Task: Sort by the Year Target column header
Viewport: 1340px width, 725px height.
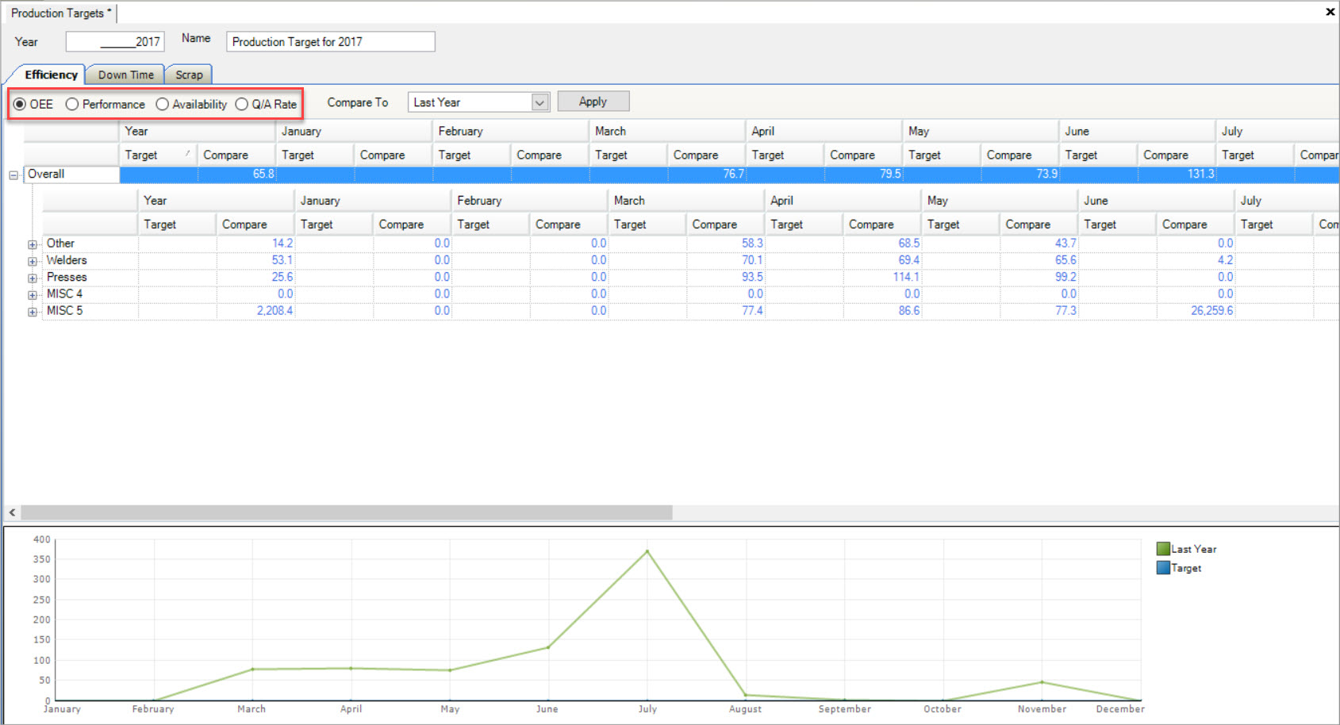Action: click(158, 155)
